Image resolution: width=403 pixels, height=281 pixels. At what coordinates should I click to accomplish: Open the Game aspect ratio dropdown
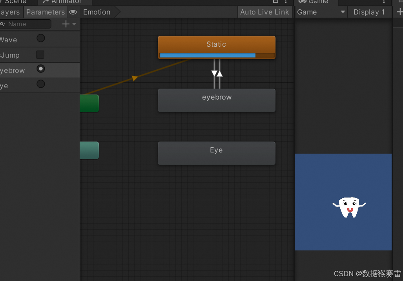coord(321,12)
